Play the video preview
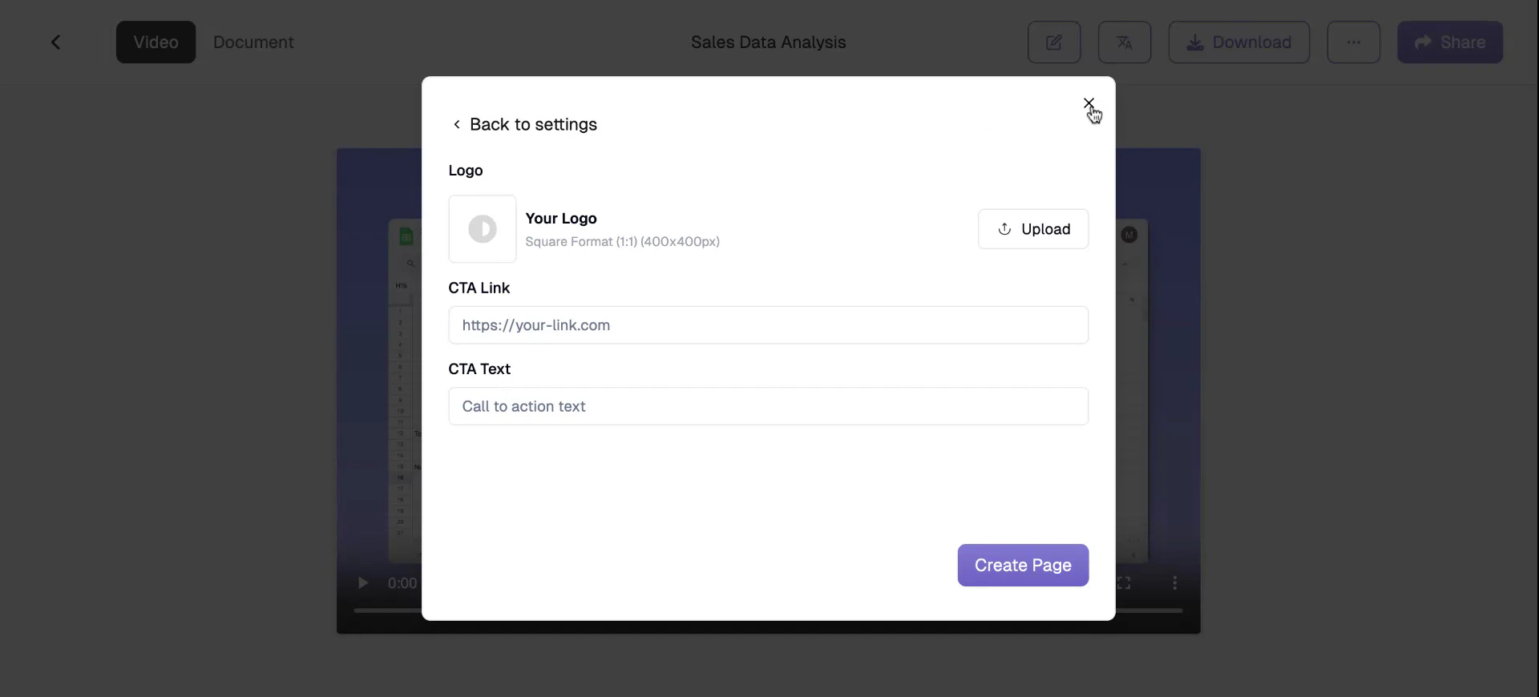 tap(363, 582)
